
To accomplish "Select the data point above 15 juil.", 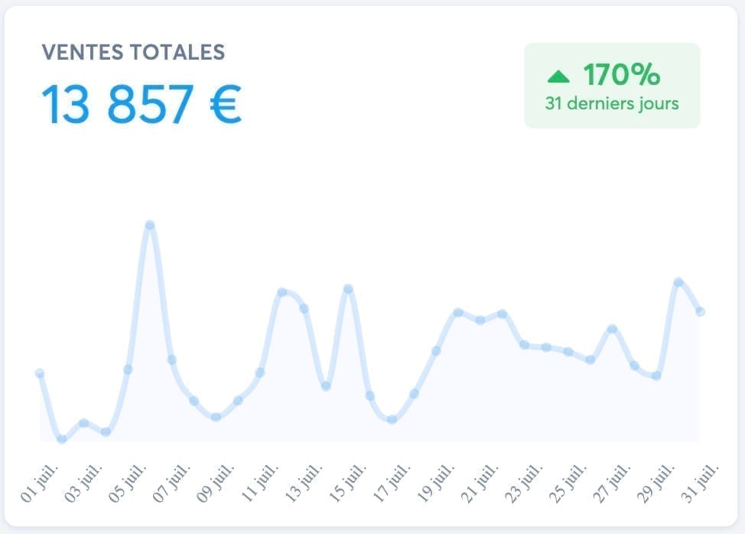I will click(x=348, y=288).
